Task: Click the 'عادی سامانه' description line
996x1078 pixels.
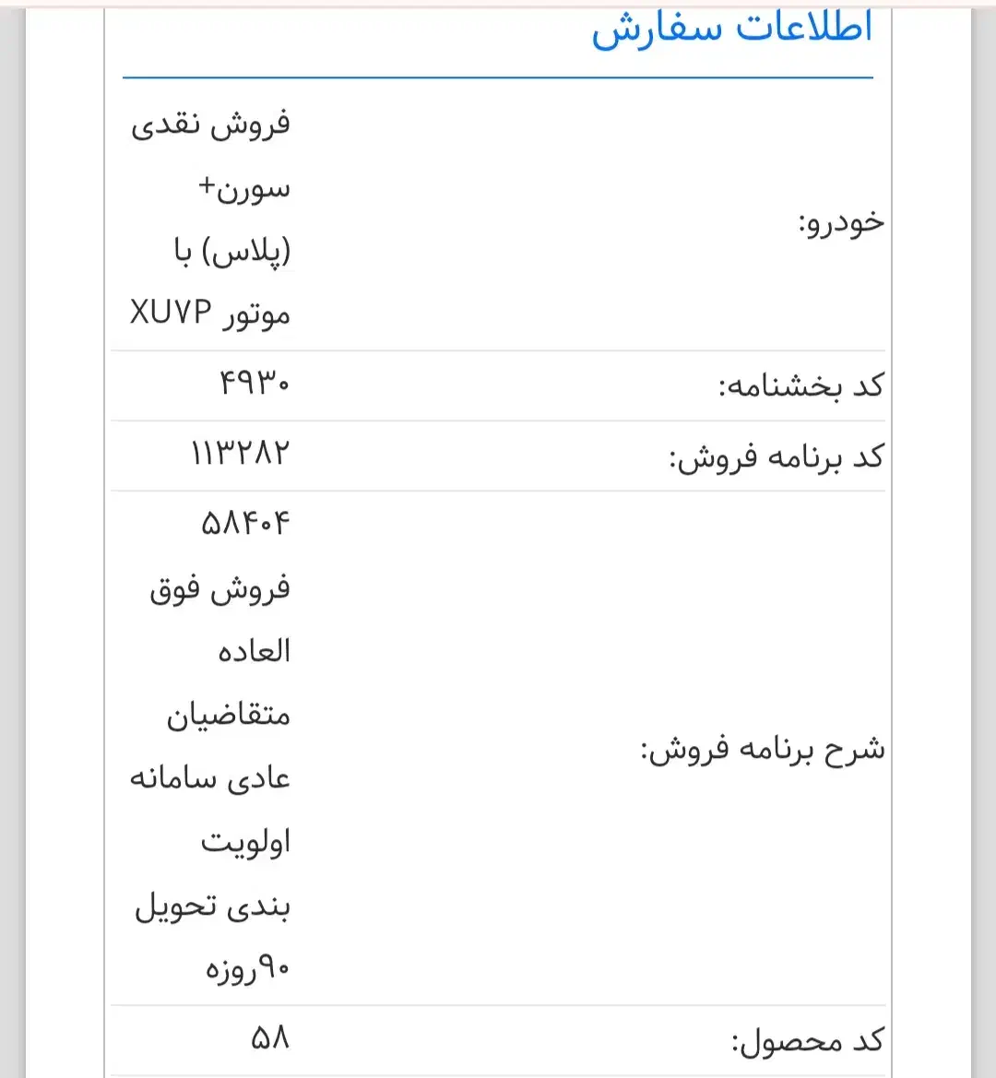Action: pos(210,779)
